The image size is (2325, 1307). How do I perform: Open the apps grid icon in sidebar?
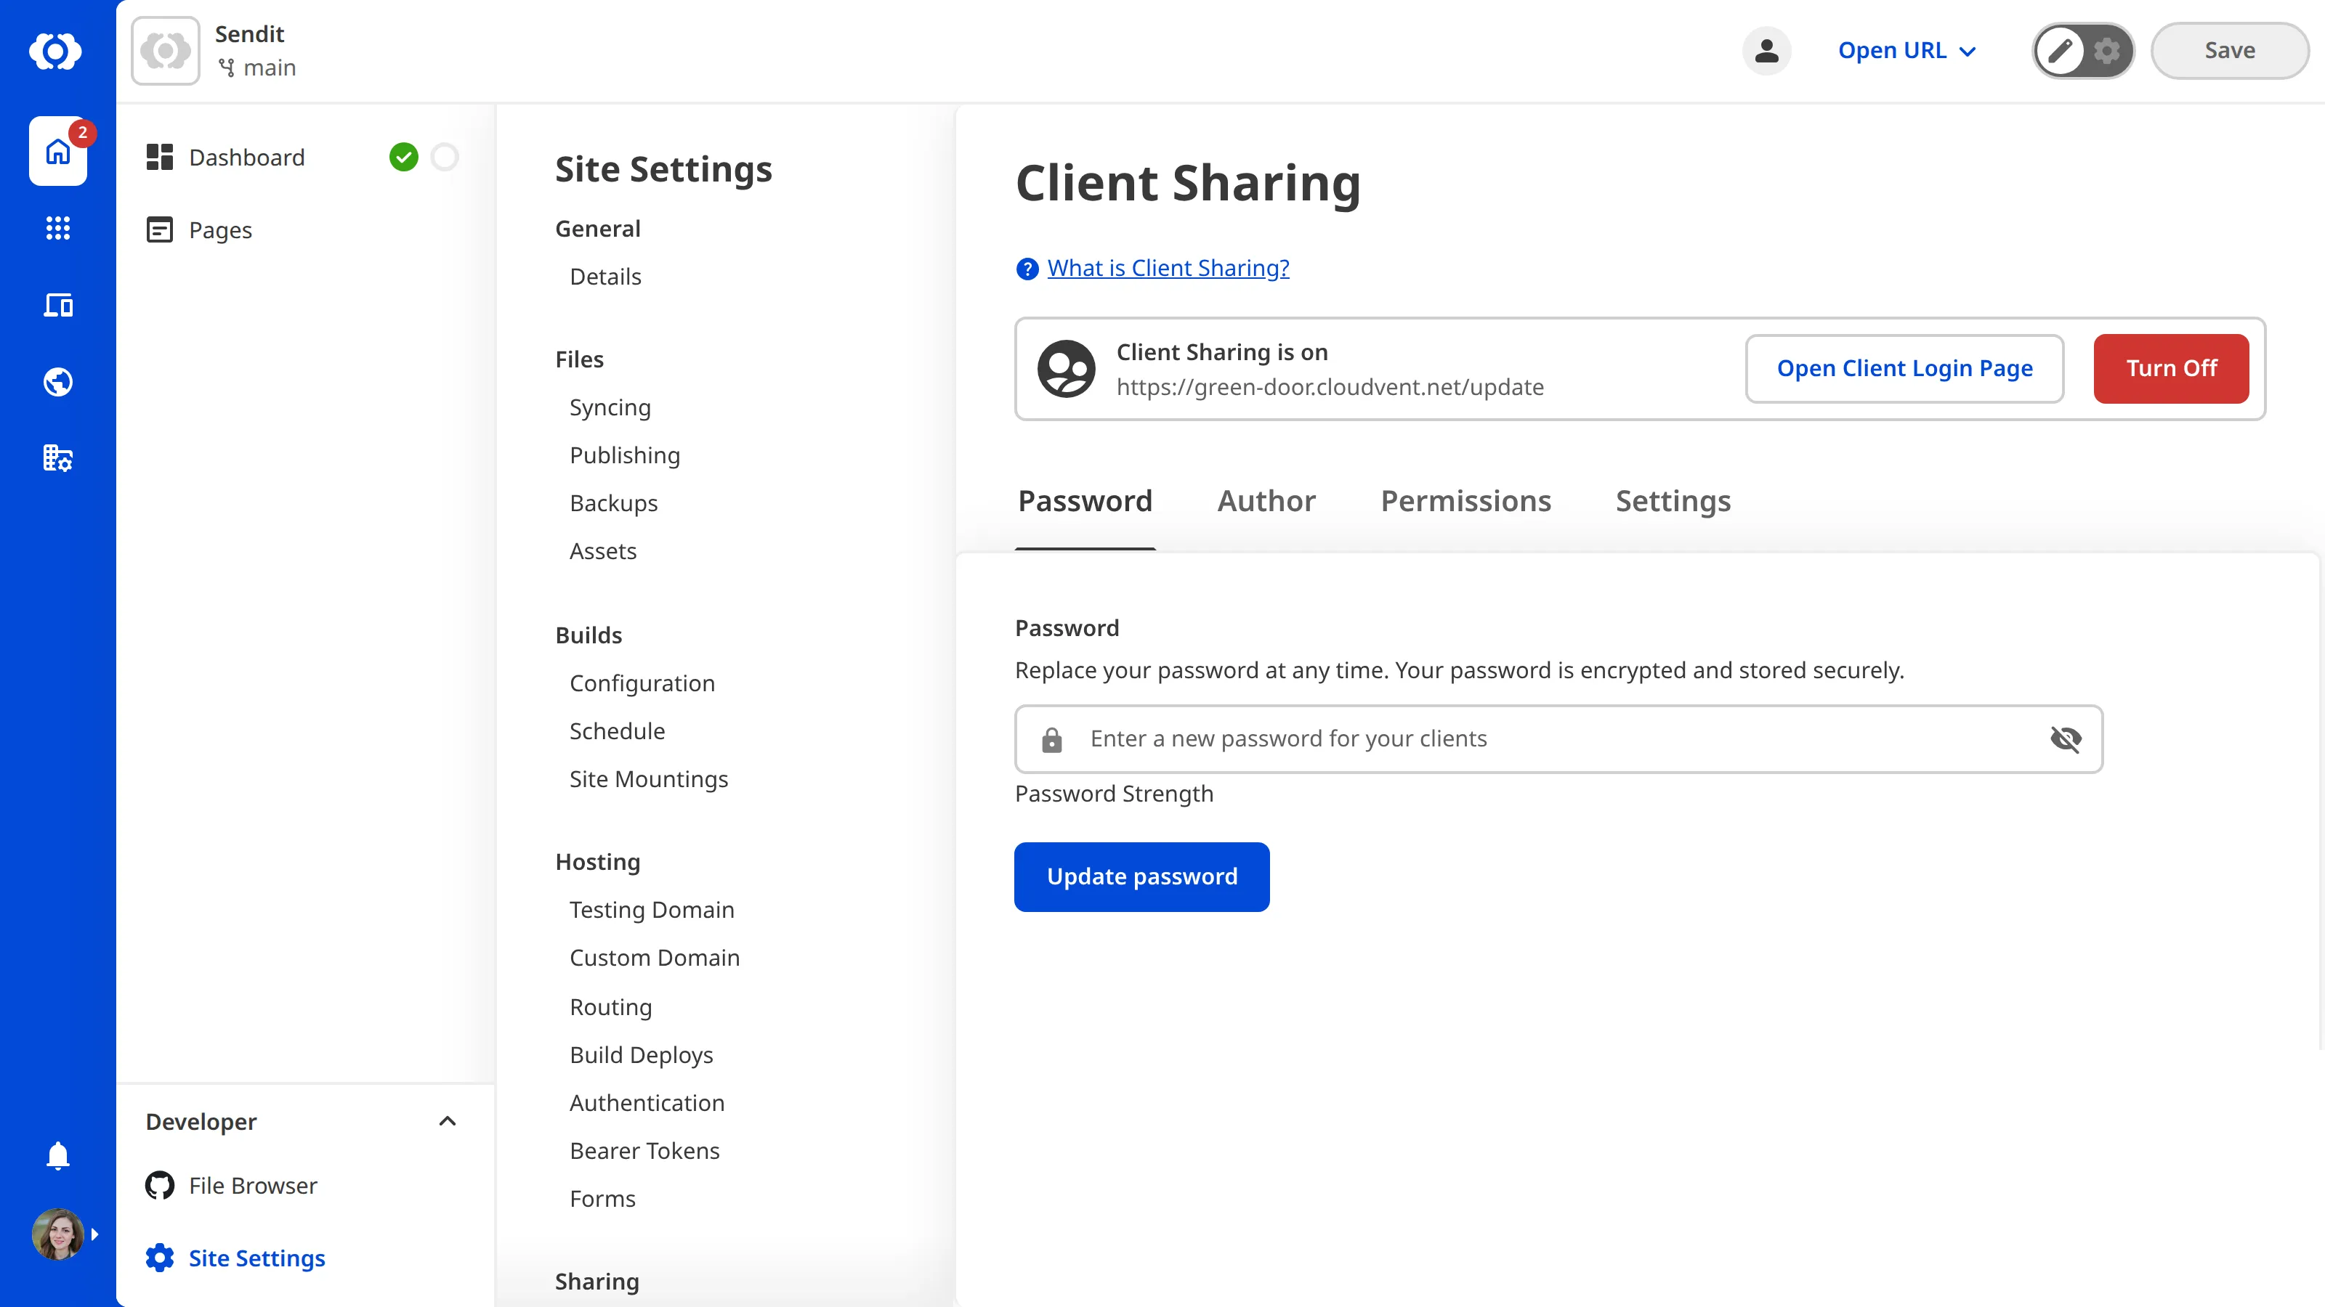click(x=57, y=228)
